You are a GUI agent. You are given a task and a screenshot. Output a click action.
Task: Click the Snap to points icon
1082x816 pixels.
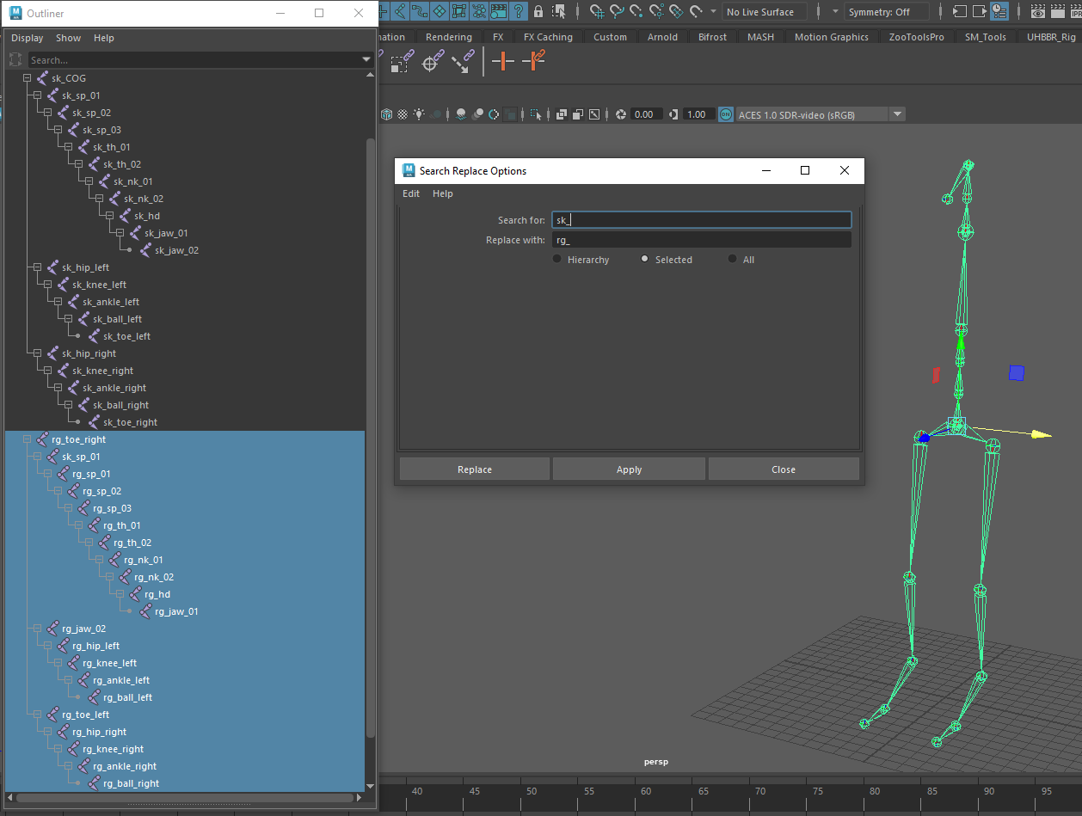pos(636,11)
